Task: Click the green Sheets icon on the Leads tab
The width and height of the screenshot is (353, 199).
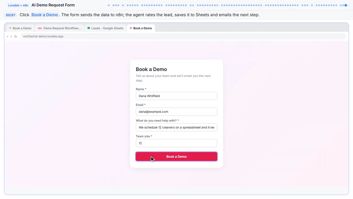Action: pos(89,28)
